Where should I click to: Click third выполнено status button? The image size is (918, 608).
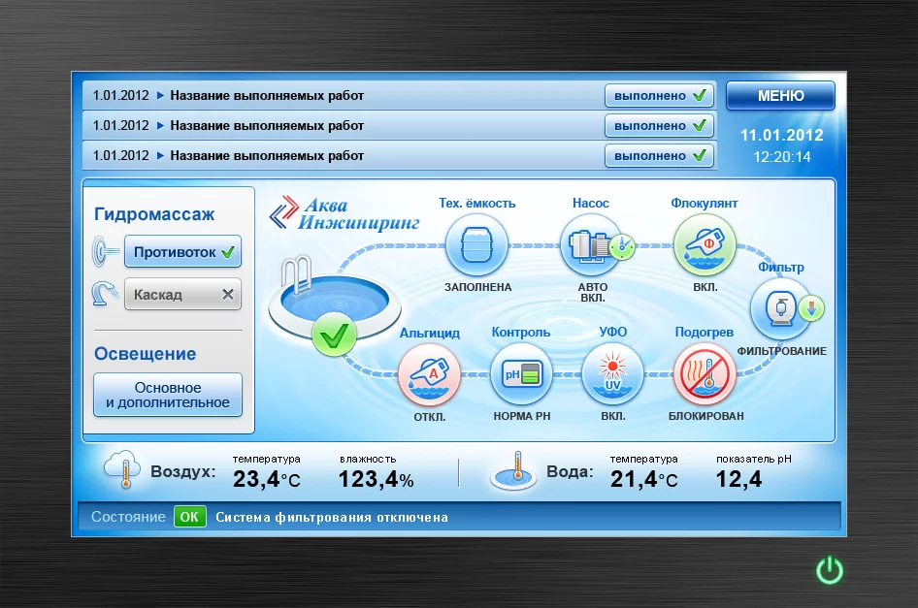point(659,156)
